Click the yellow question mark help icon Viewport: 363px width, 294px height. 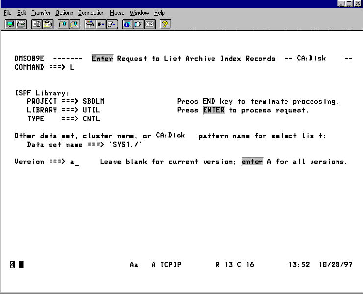pyautogui.click(x=165, y=24)
